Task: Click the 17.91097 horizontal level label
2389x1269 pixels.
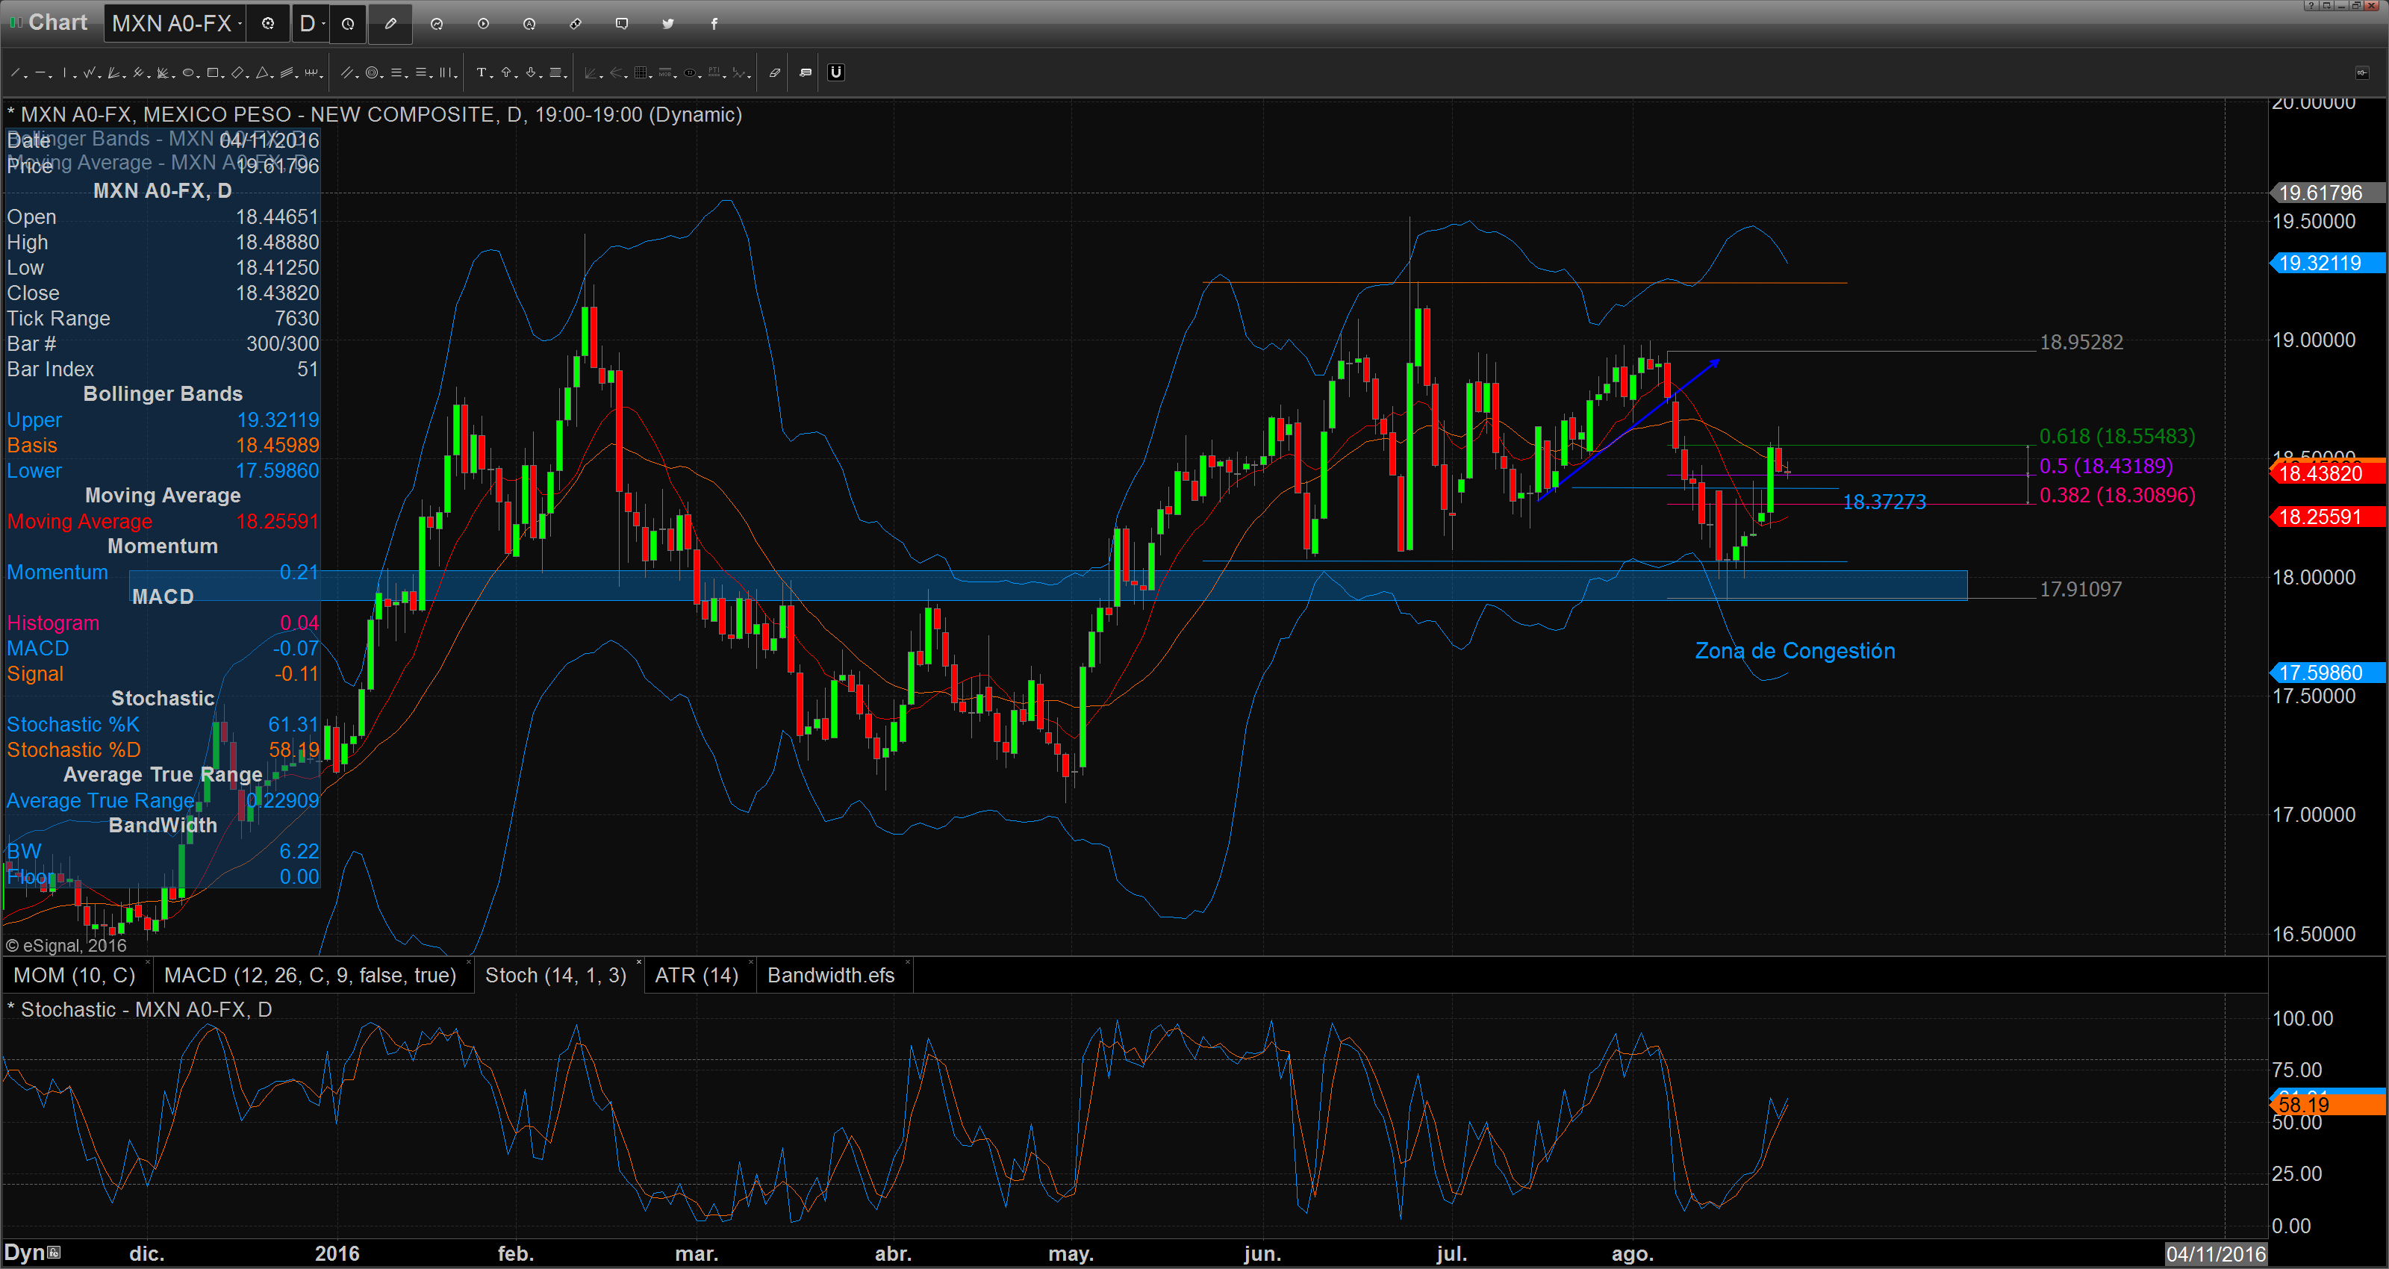Action: 2080,589
